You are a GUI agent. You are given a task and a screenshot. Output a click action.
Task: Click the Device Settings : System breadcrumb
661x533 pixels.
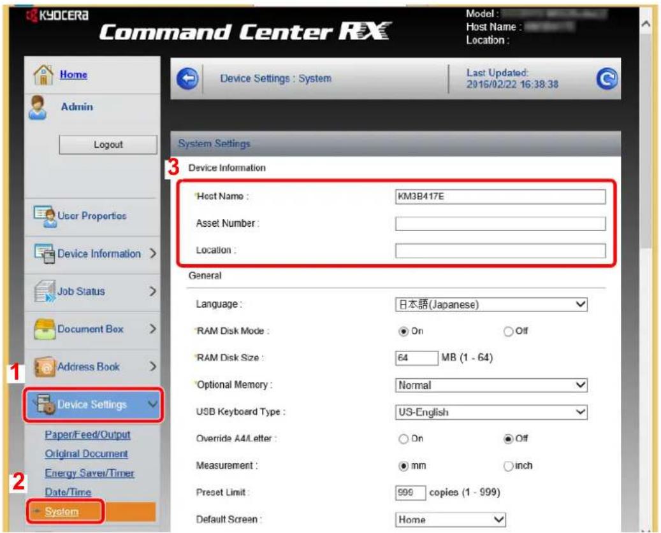click(276, 79)
